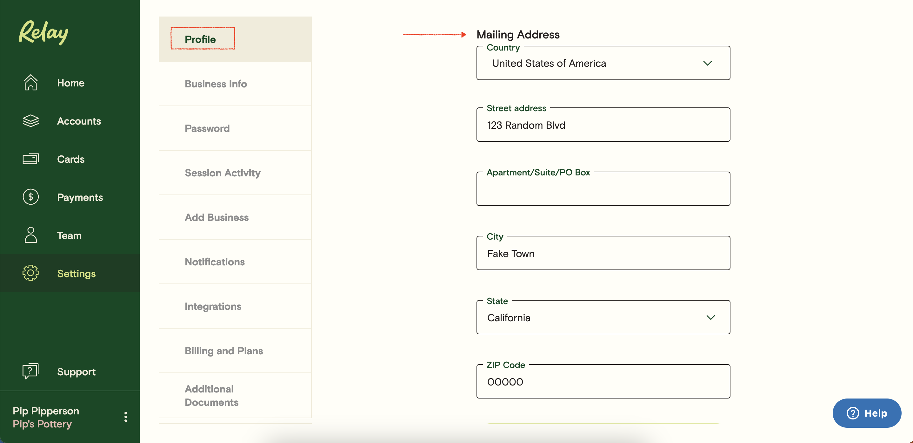Open Billing and Plans tab

[235, 351]
